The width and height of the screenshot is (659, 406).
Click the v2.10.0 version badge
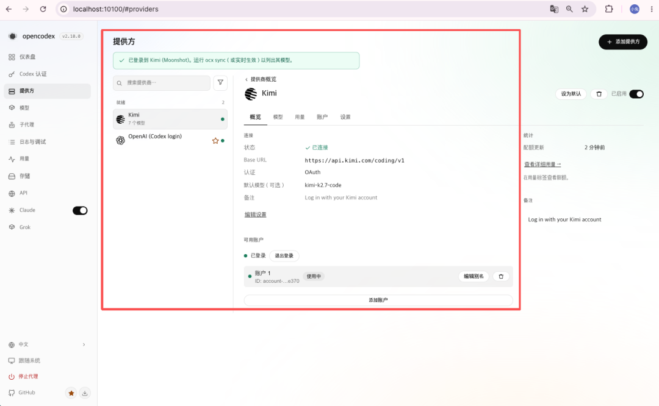71,36
